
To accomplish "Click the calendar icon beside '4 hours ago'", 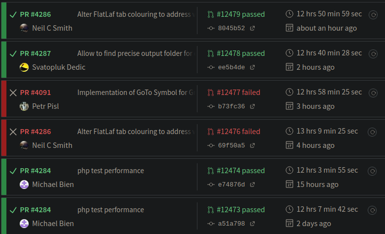I will pos(289,145).
